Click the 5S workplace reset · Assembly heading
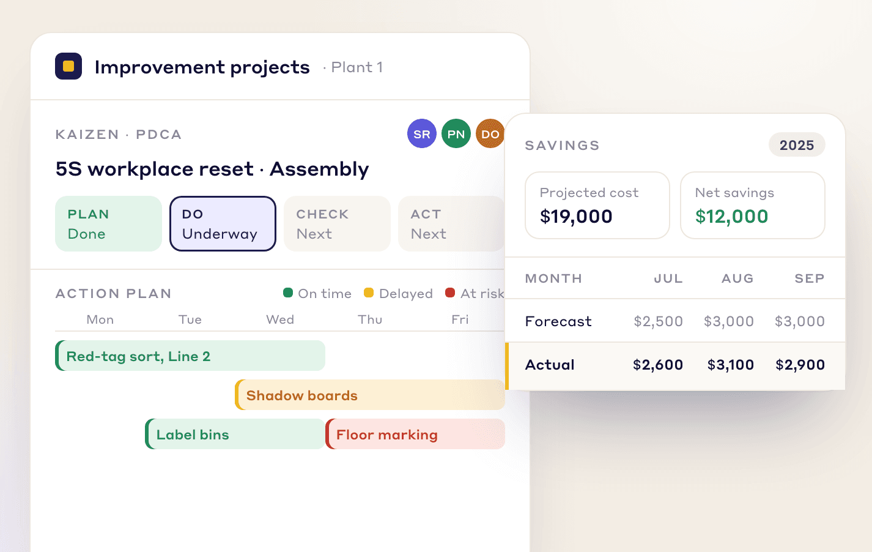The width and height of the screenshot is (872, 552). click(x=212, y=169)
